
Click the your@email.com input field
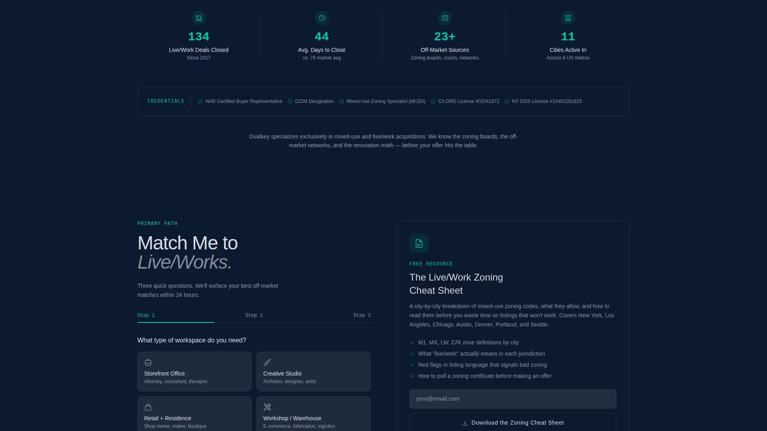point(513,399)
